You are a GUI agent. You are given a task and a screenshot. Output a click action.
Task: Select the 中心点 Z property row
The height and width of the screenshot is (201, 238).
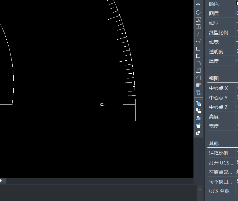click(223, 107)
